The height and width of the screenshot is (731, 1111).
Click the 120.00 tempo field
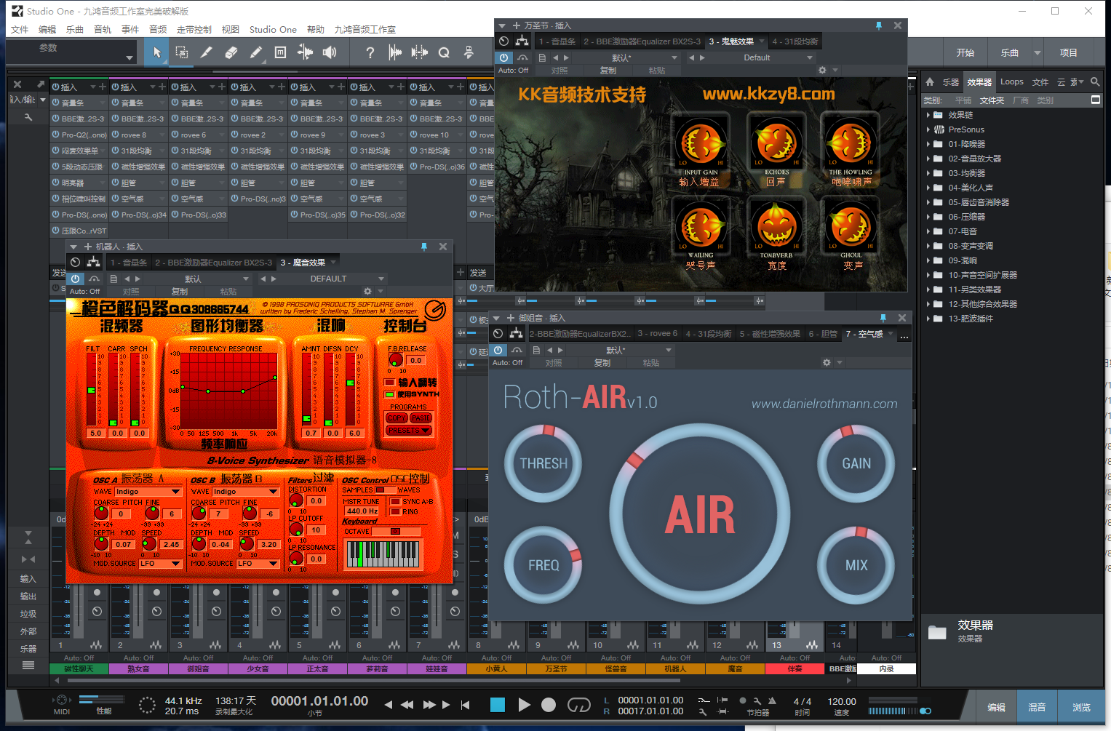point(841,701)
